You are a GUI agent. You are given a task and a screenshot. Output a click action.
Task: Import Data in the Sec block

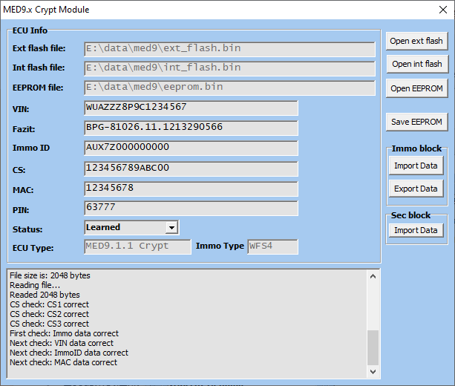click(x=416, y=230)
